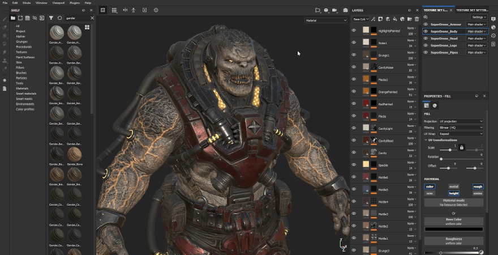The image size is (498, 255).
Task: Click the crossed-out eye icon in Shelf
Action: [35, 18]
